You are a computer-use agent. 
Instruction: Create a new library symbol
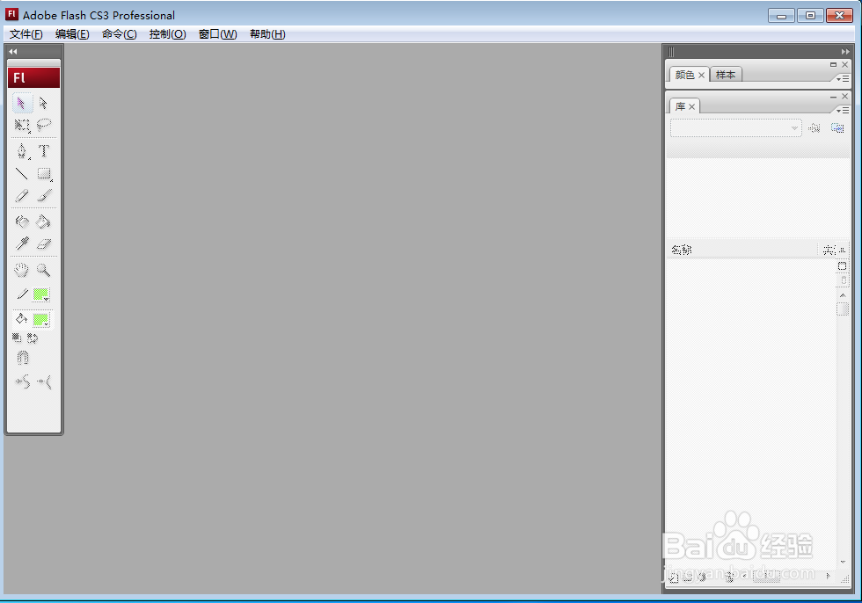pos(674,578)
